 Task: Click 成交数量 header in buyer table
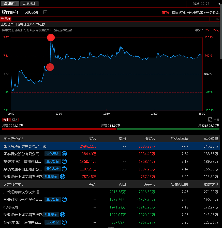[211, 139]
